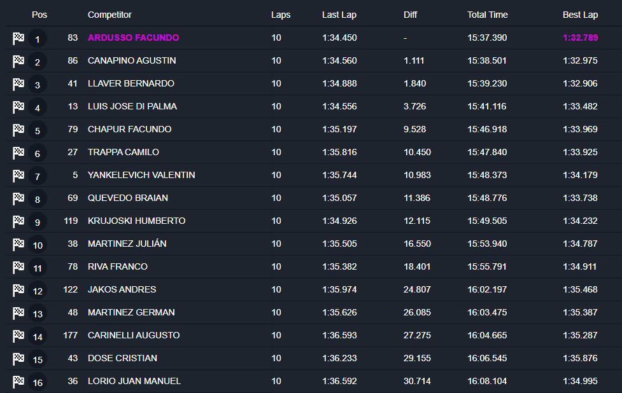Sort by the Pos column header
The image size is (622, 393).
(39, 15)
